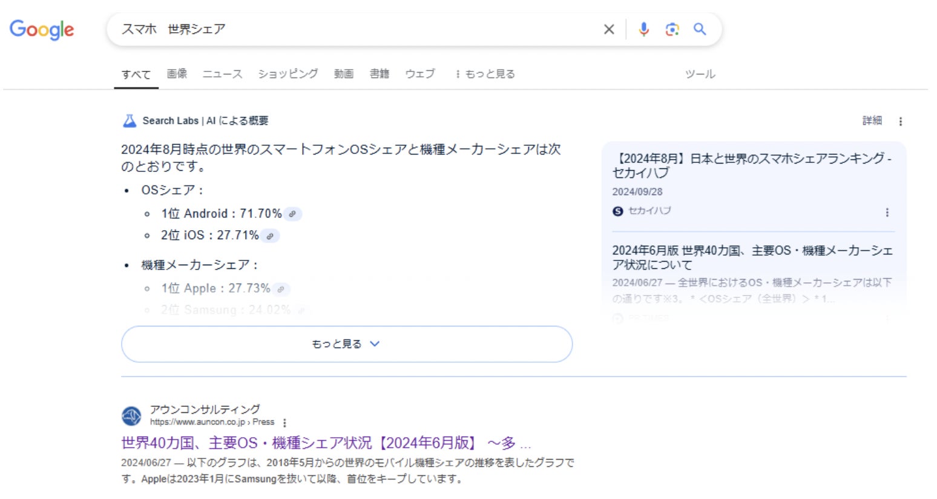
Task: Open the AI overview three-dot menu
Action: (x=901, y=121)
